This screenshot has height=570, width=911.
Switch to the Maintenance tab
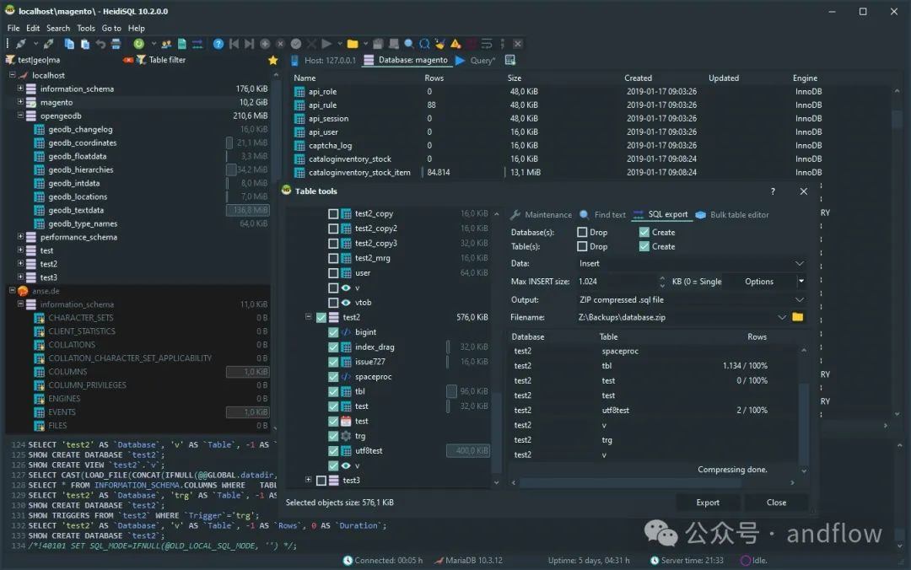542,215
